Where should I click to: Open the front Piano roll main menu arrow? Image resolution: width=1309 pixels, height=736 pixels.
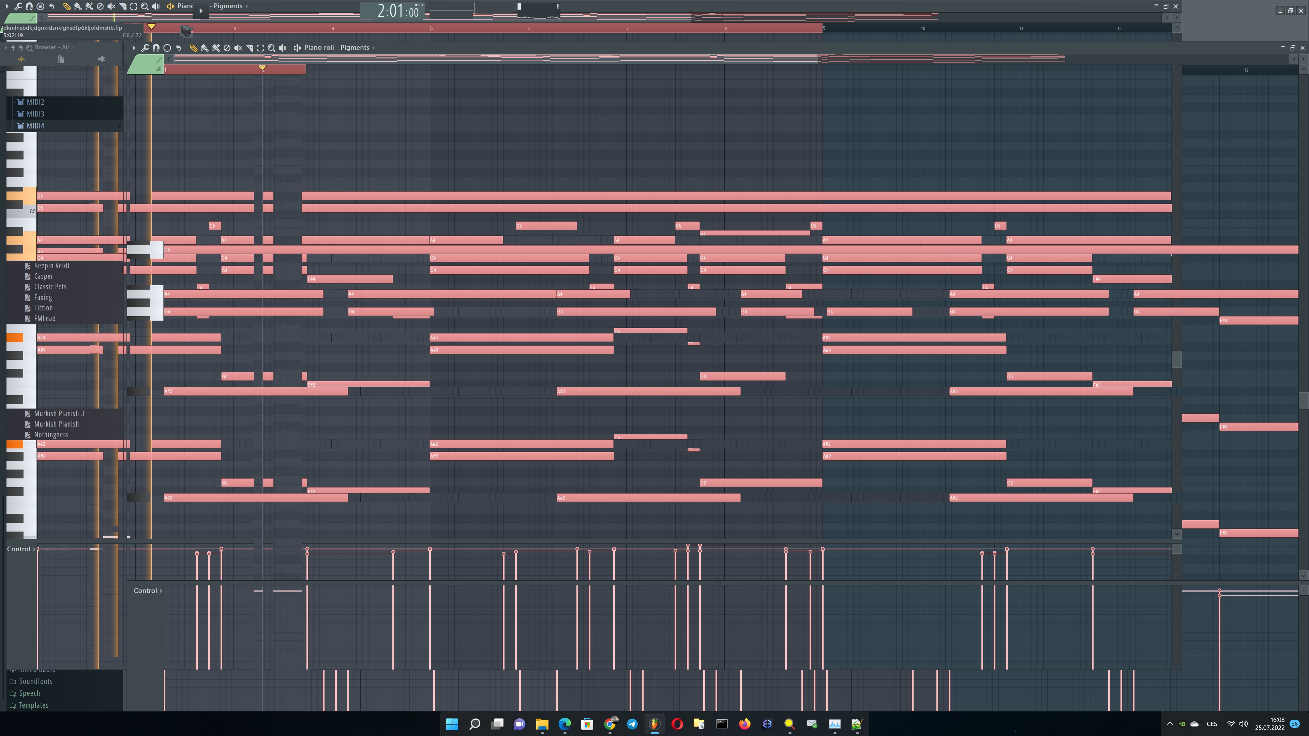(134, 48)
